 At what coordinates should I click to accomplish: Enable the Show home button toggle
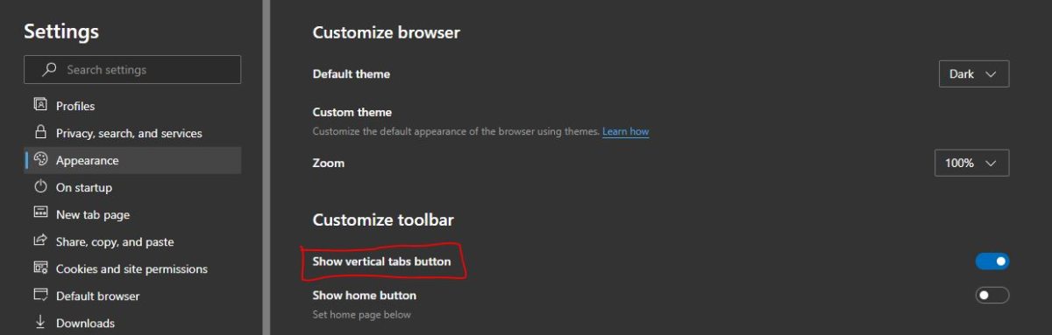point(992,295)
